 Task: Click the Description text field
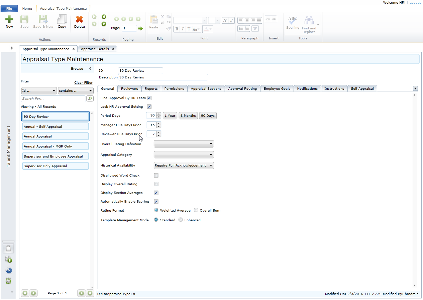pyautogui.click(x=163, y=77)
